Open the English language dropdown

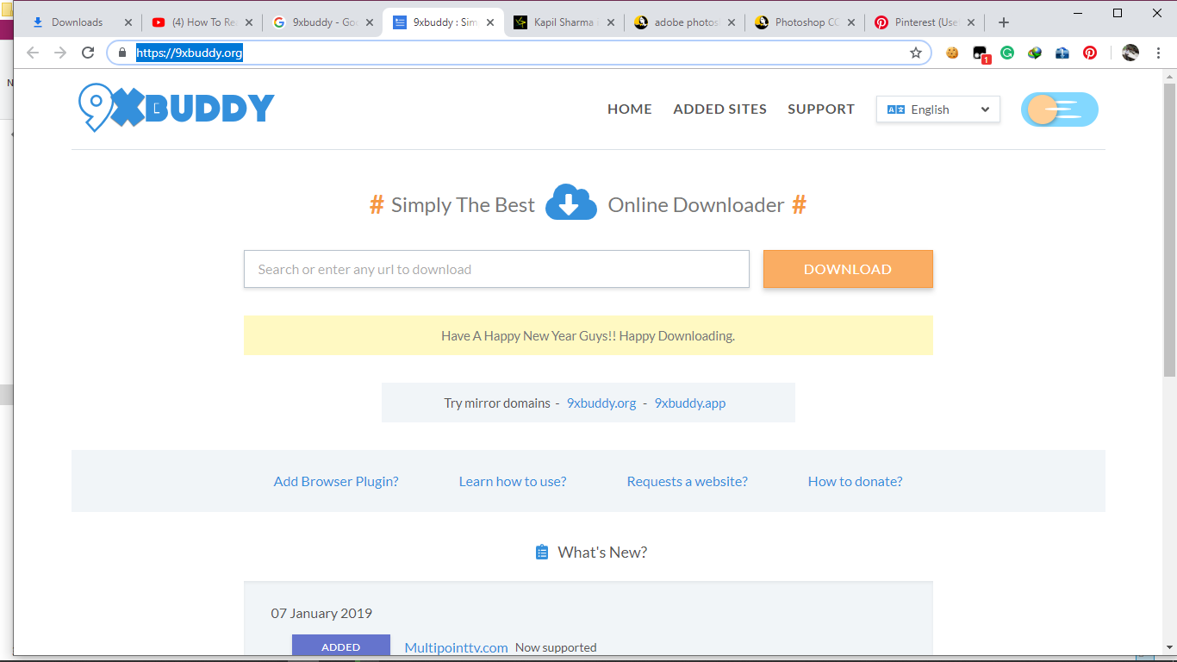pos(938,109)
